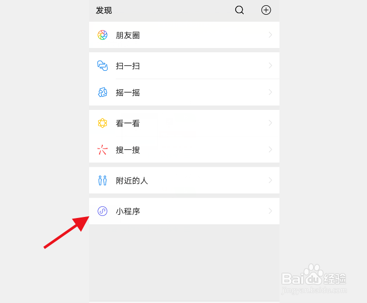Tap the Shake (摇一摇) icon
This screenshot has width=367, height=303.
102,92
